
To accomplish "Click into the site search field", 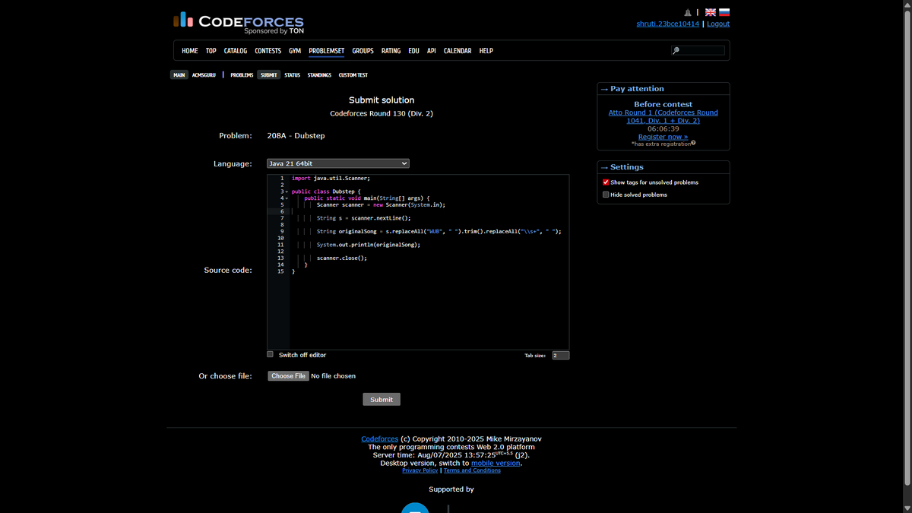I will tap(698, 51).
